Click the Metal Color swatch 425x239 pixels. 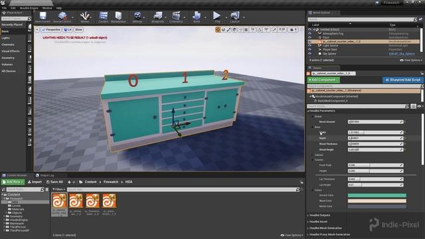377,206
